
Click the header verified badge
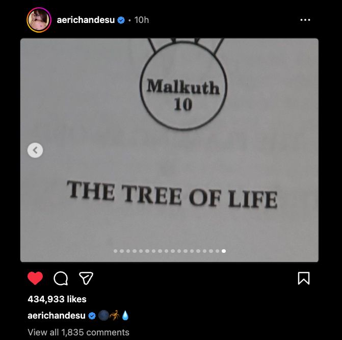point(121,20)
